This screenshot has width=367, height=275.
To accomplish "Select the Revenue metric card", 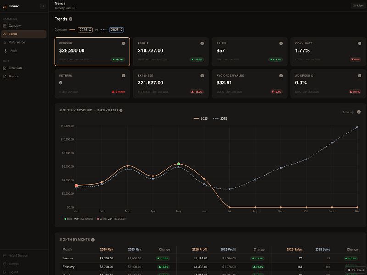I will (92, 52).
